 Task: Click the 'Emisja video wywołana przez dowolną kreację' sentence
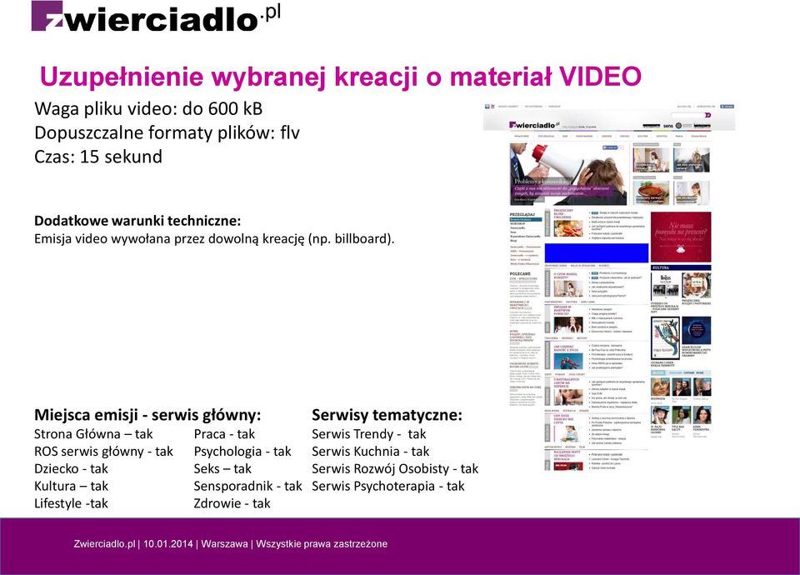coord(214,239)
